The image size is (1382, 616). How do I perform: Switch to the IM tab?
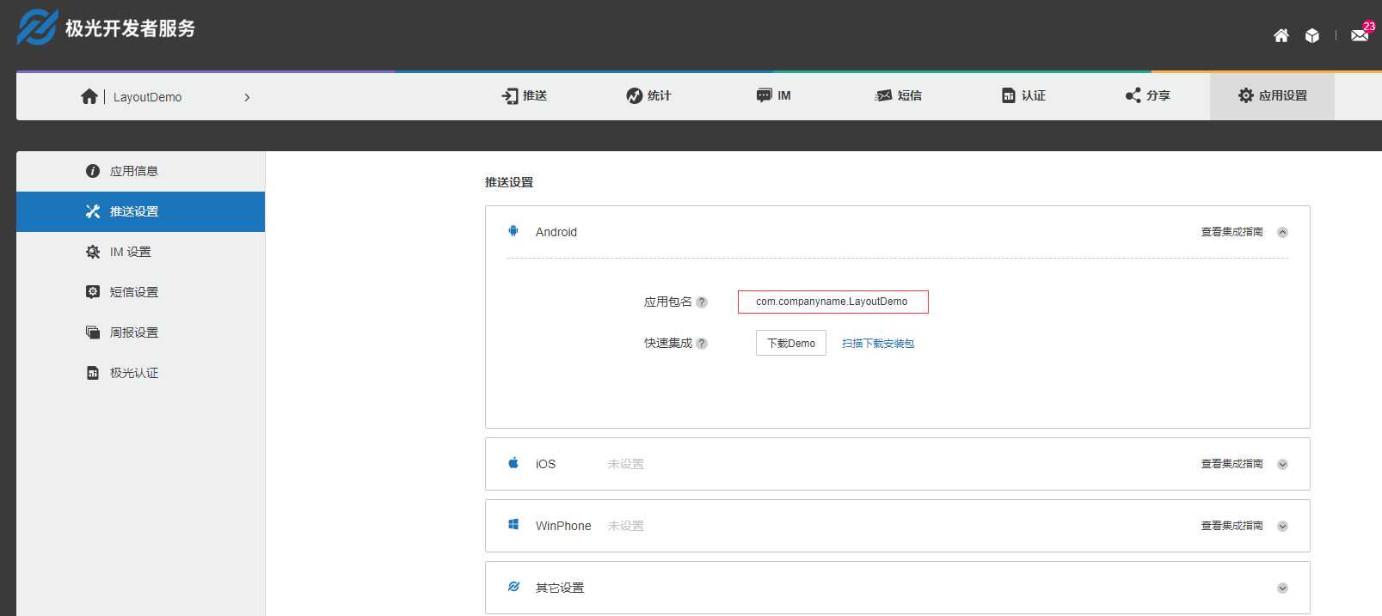click(773, 95)
